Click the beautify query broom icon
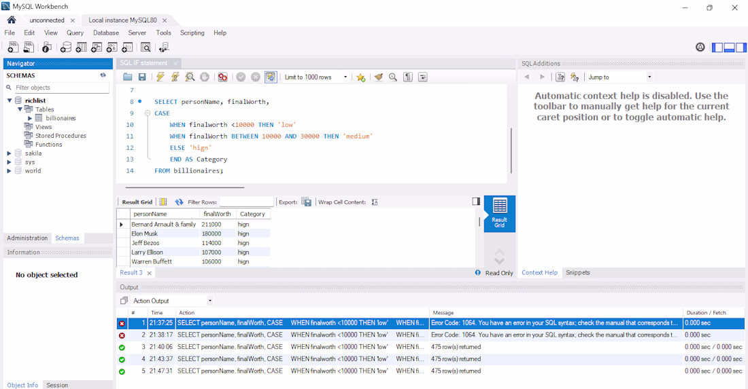 coord(378,77)
